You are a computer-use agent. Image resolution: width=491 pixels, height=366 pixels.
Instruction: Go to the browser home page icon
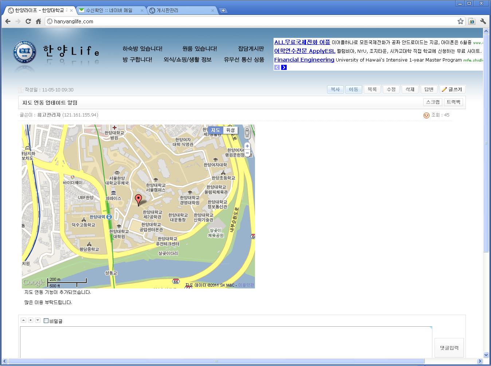[x=38, y=21]
